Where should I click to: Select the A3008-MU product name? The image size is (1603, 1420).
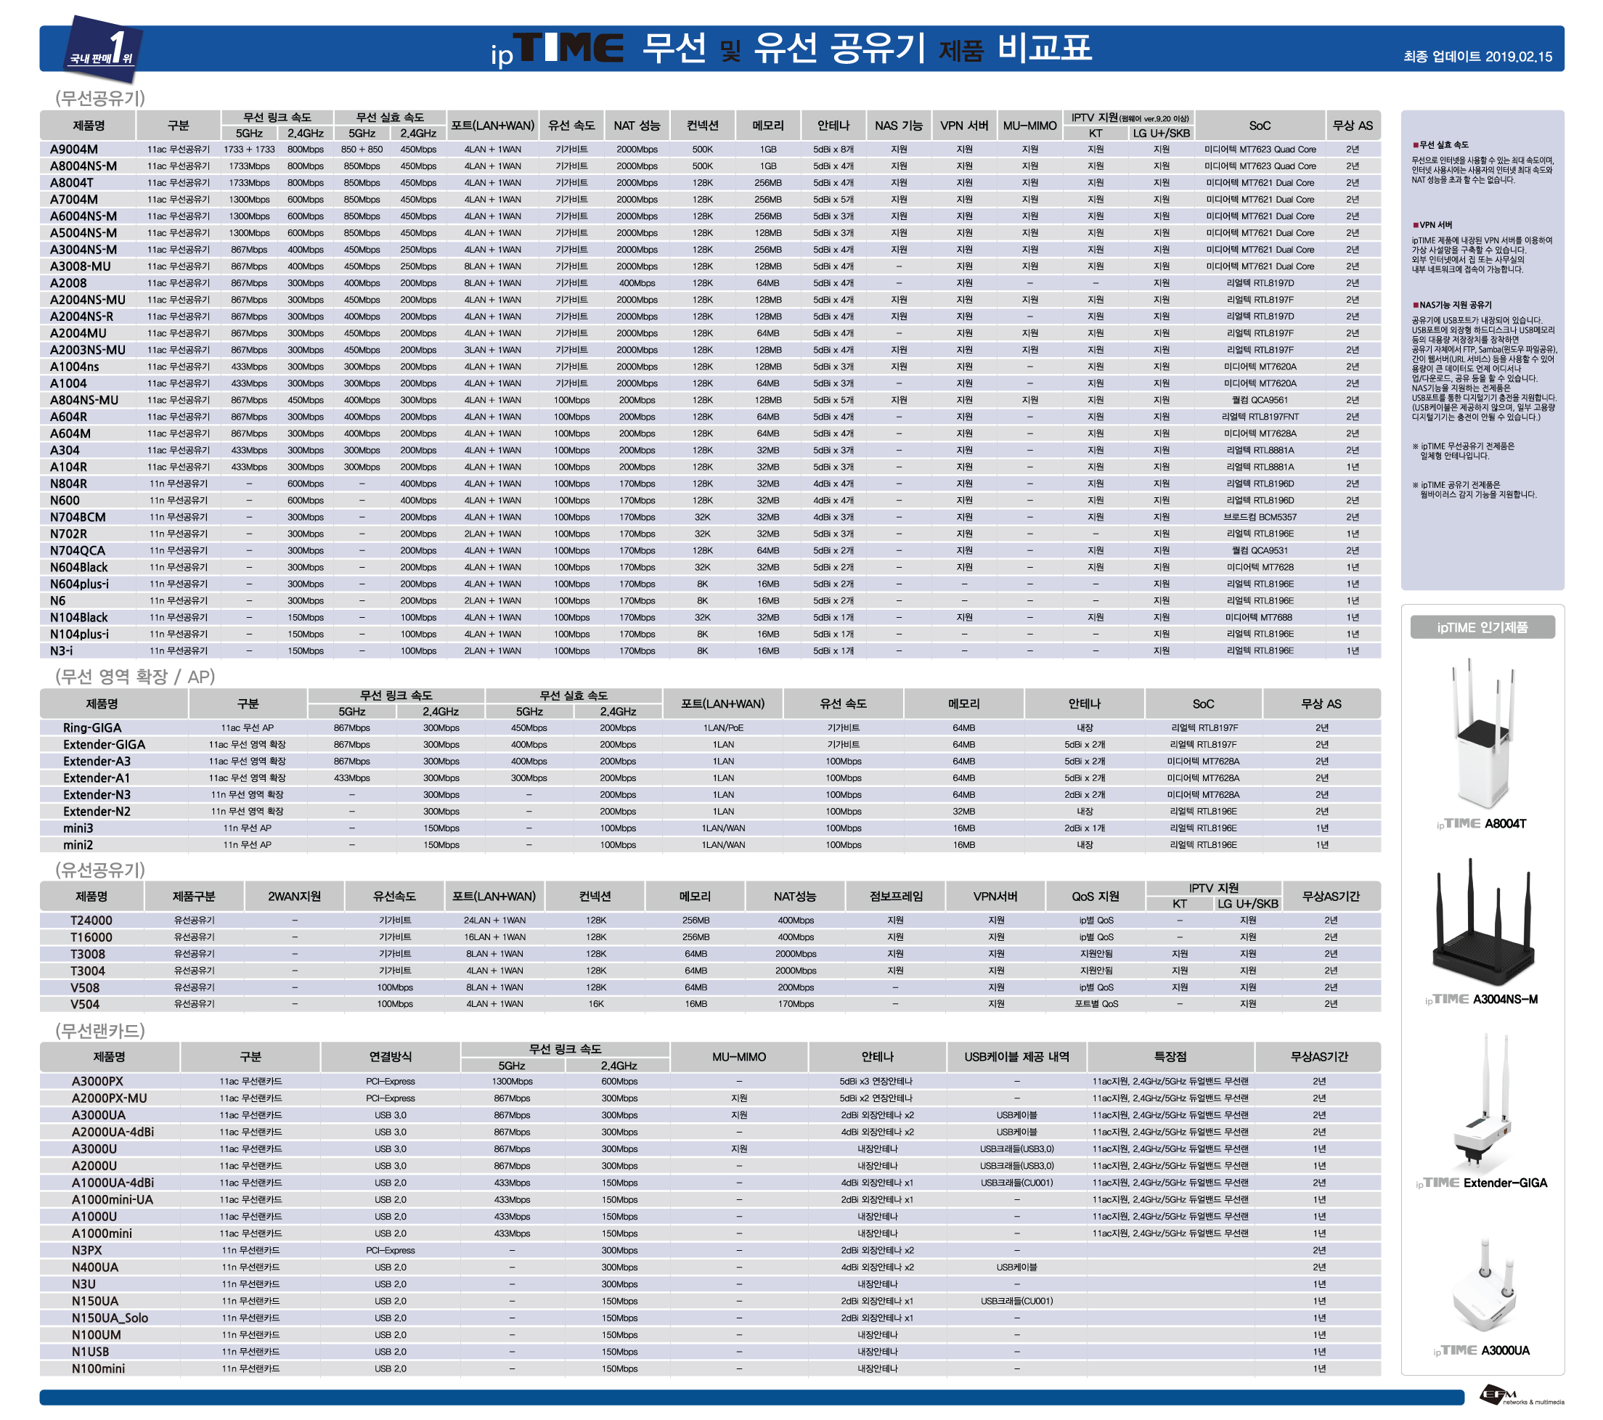(x=80, y=266)
